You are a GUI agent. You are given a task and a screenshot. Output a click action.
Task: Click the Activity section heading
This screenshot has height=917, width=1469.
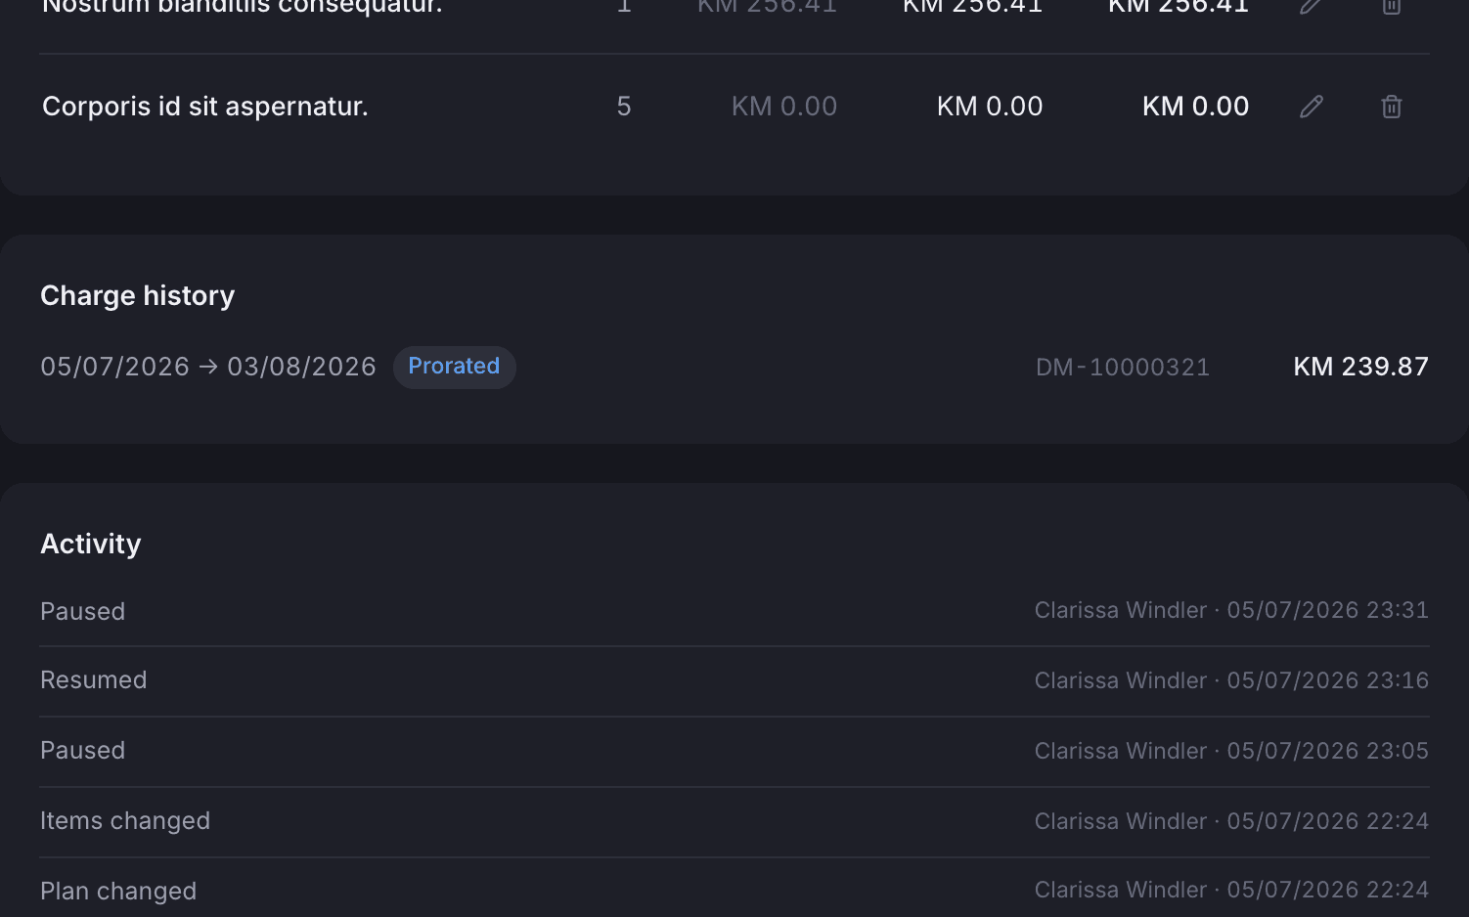[91, 544]
